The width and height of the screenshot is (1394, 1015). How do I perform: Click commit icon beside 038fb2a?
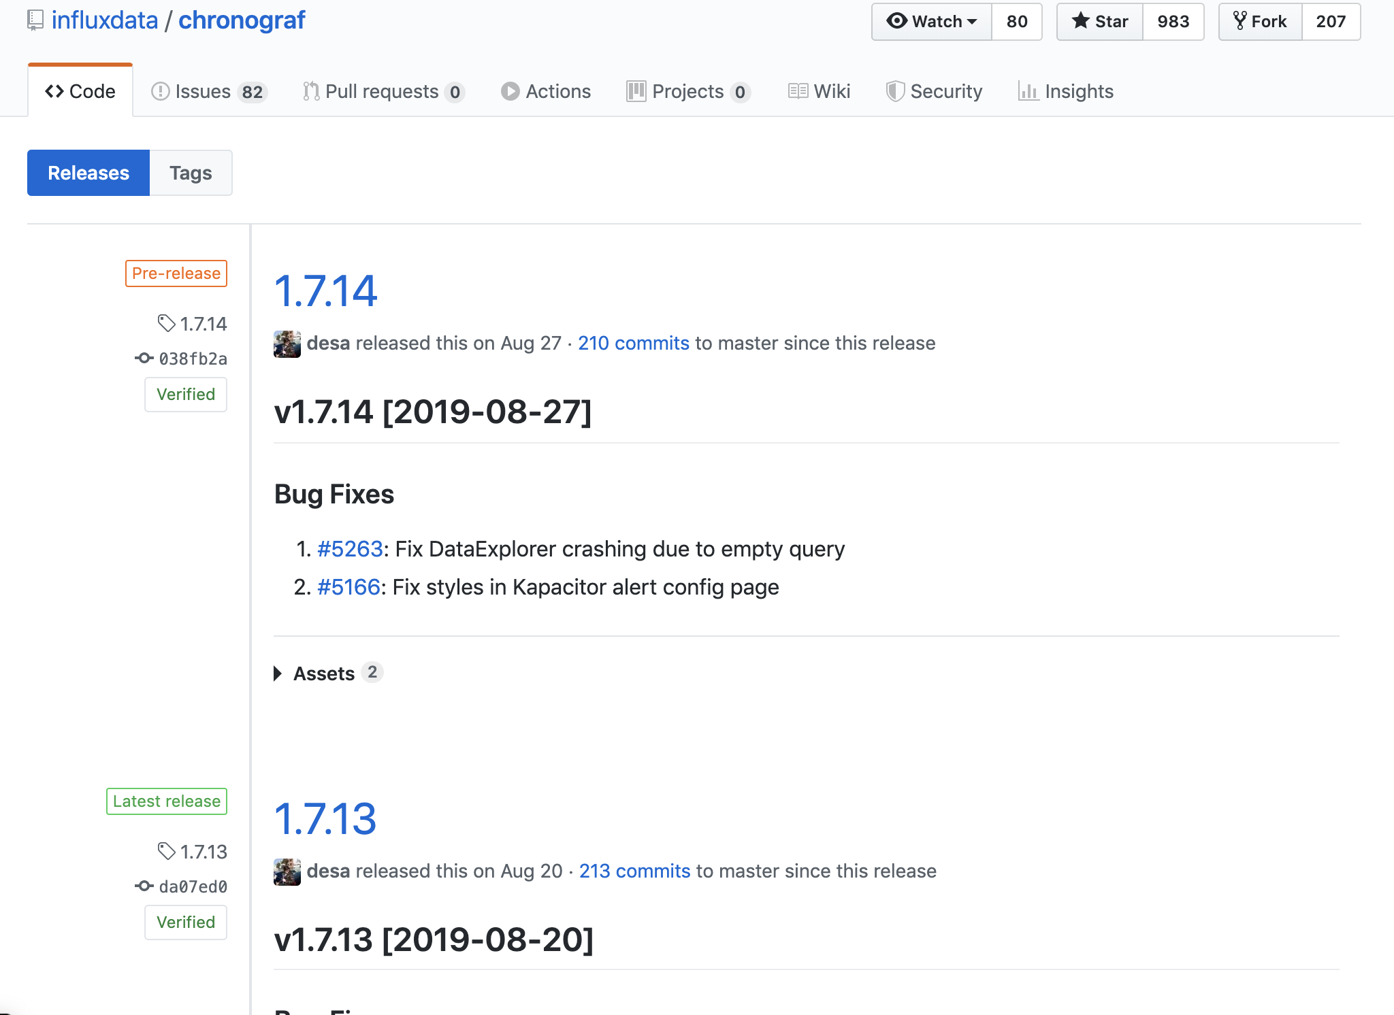(144, 358)
